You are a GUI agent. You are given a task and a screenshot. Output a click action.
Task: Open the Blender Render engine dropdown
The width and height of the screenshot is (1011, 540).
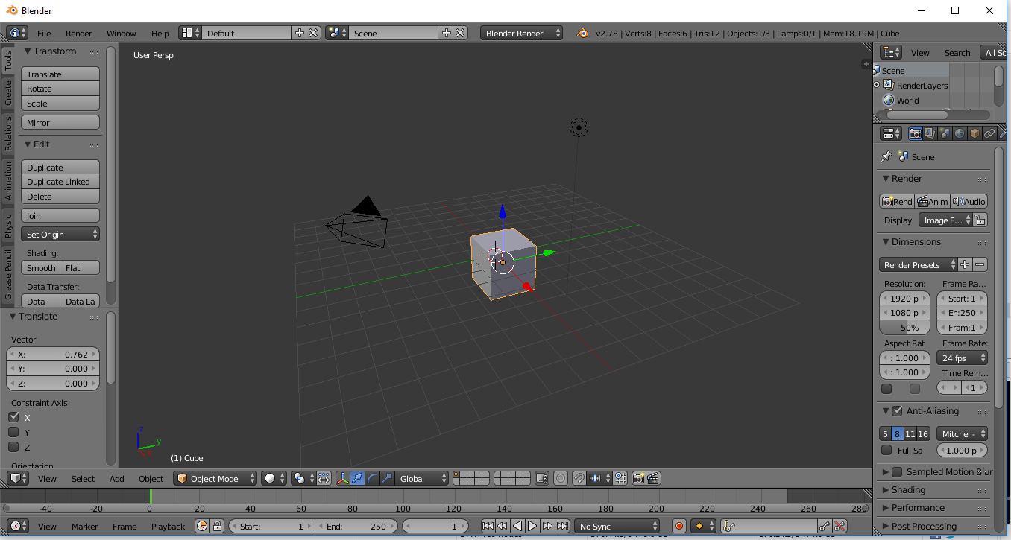coord(522,33)
